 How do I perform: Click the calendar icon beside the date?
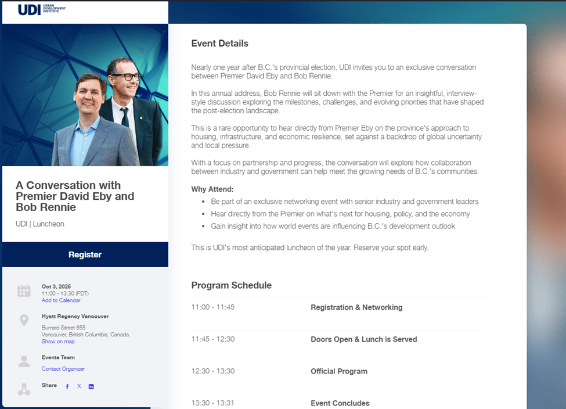[24, 291]
